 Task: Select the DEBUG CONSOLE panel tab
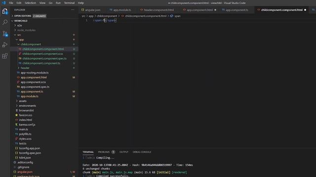pos(142,152)
